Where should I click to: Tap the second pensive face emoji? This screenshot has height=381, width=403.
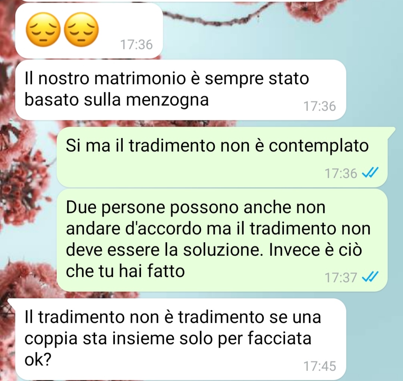[x=81, y=30]
